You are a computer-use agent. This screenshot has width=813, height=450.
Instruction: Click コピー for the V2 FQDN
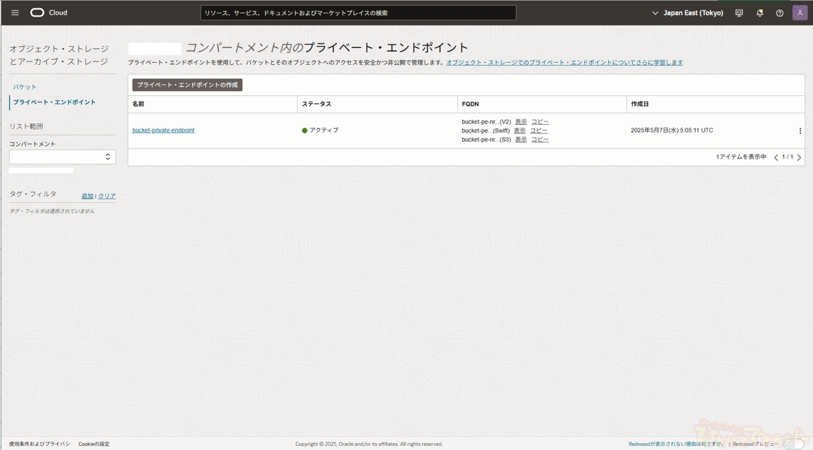click(540, 121)
